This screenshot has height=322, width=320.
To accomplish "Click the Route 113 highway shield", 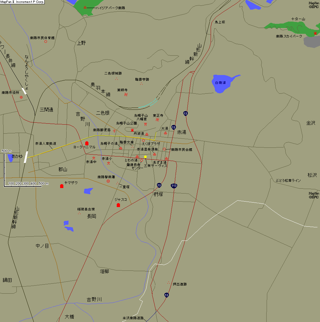I will pos(174,186).
